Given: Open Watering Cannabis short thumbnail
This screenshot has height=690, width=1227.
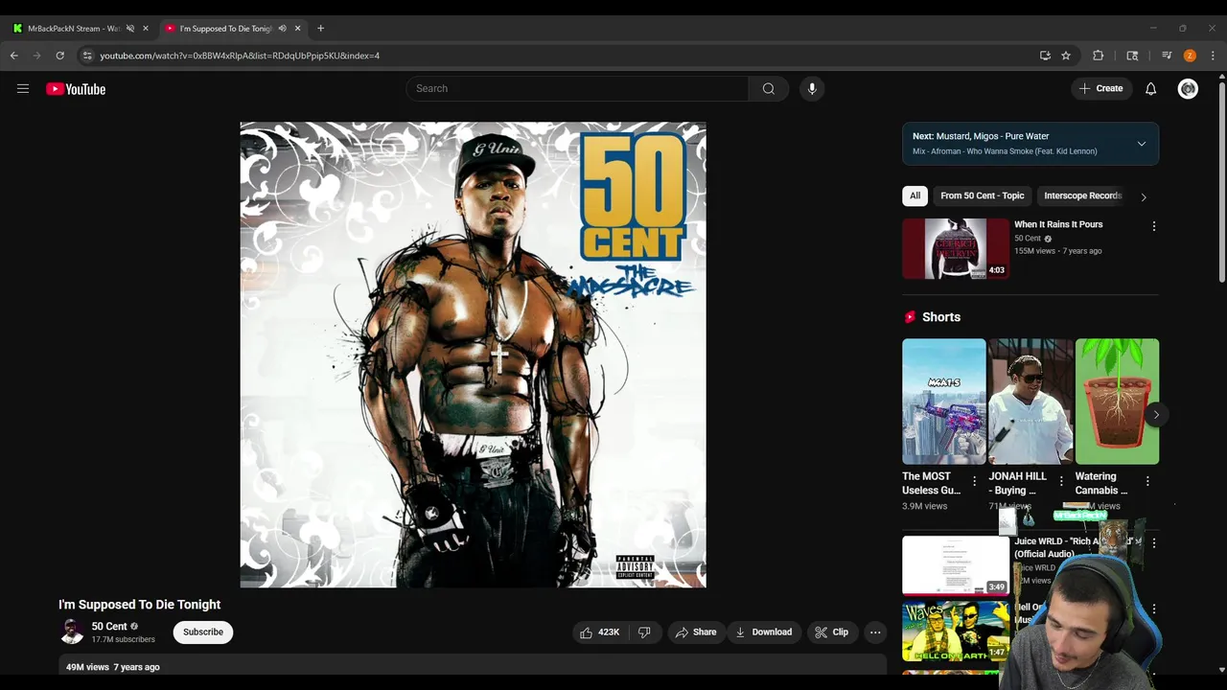Looking at the screenshot, I should click(1117, 402).
